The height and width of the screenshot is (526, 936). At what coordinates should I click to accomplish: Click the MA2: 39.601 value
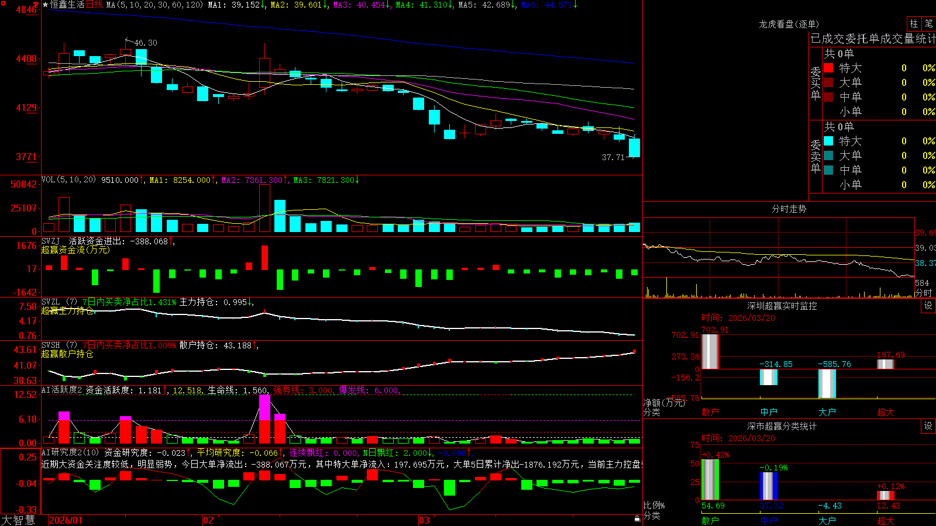298,5
